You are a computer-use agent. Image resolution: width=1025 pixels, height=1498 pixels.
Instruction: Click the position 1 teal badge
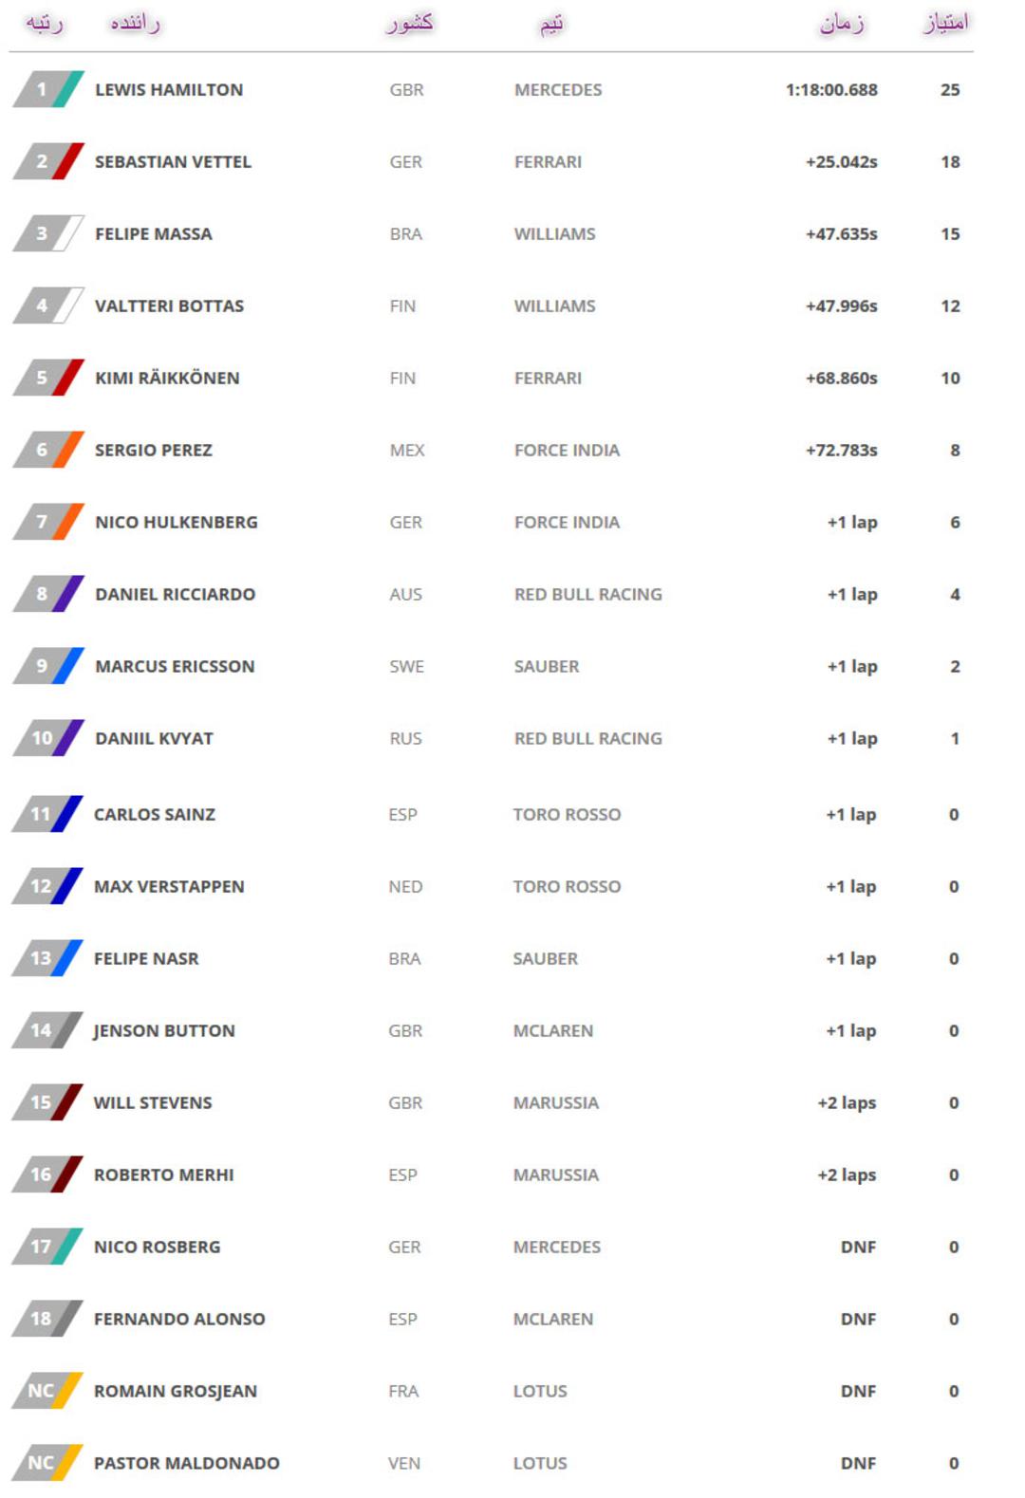point(48,89)
